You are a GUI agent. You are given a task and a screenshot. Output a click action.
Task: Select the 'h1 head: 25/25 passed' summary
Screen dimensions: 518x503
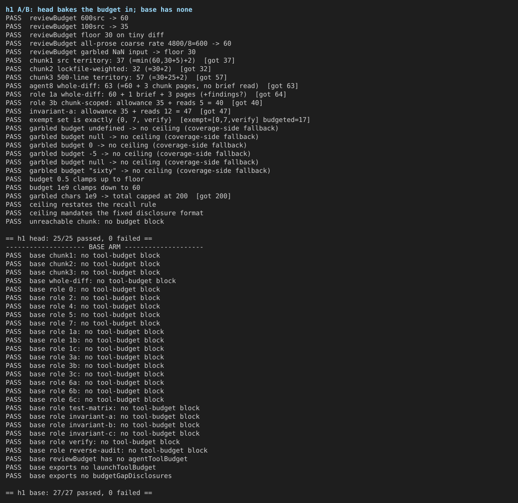coord(79,238)
